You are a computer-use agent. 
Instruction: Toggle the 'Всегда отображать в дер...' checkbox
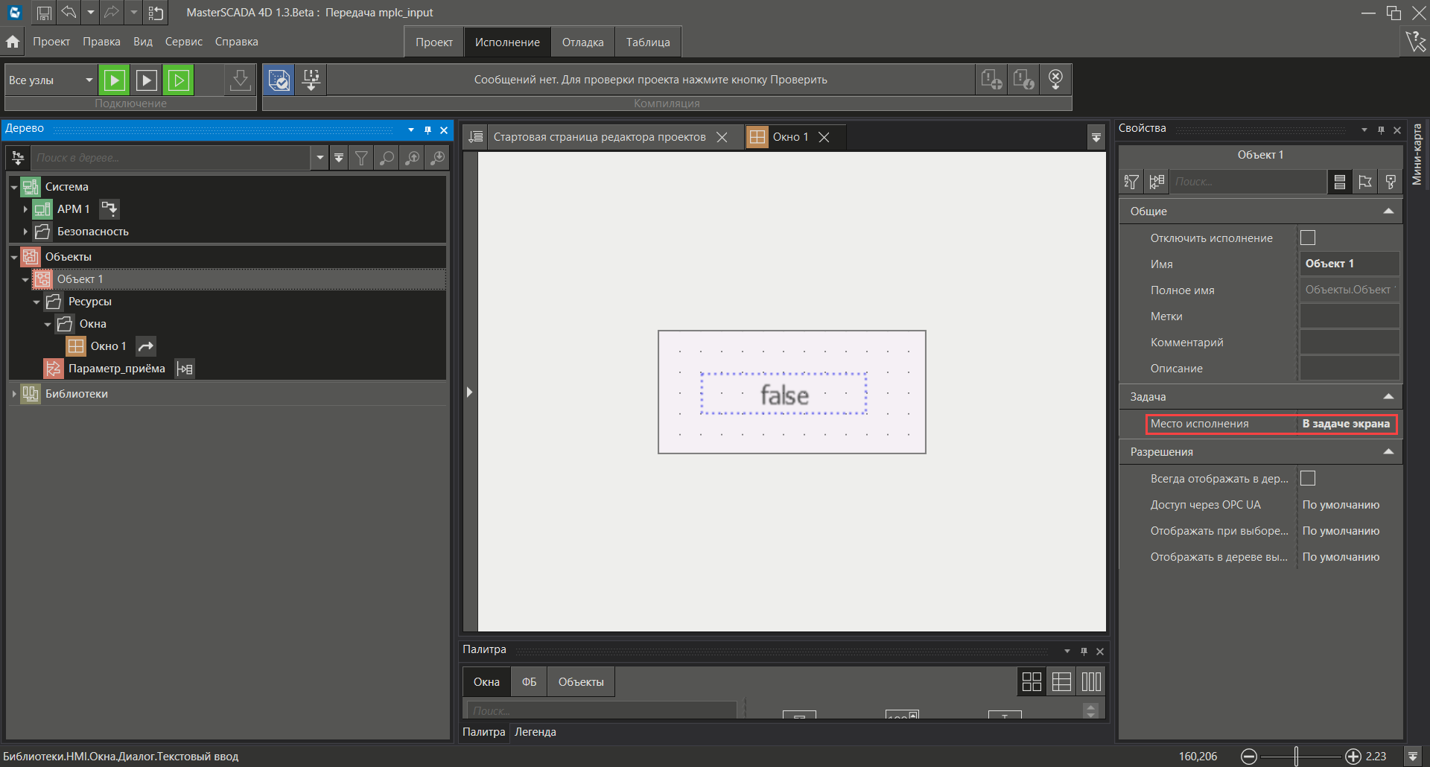point(1307,478)
